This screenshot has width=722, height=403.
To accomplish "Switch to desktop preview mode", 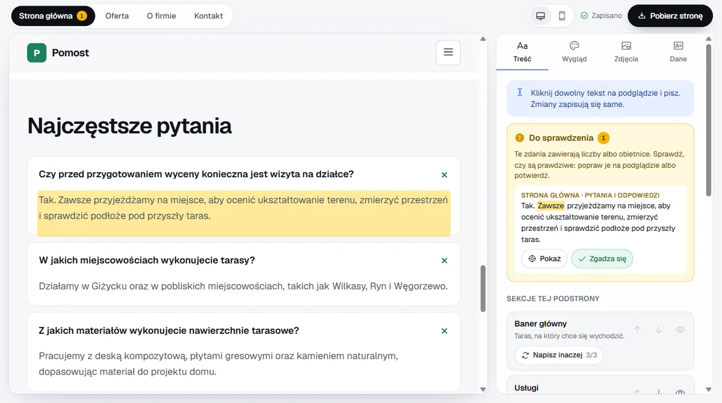I will [x=540, y=16].
